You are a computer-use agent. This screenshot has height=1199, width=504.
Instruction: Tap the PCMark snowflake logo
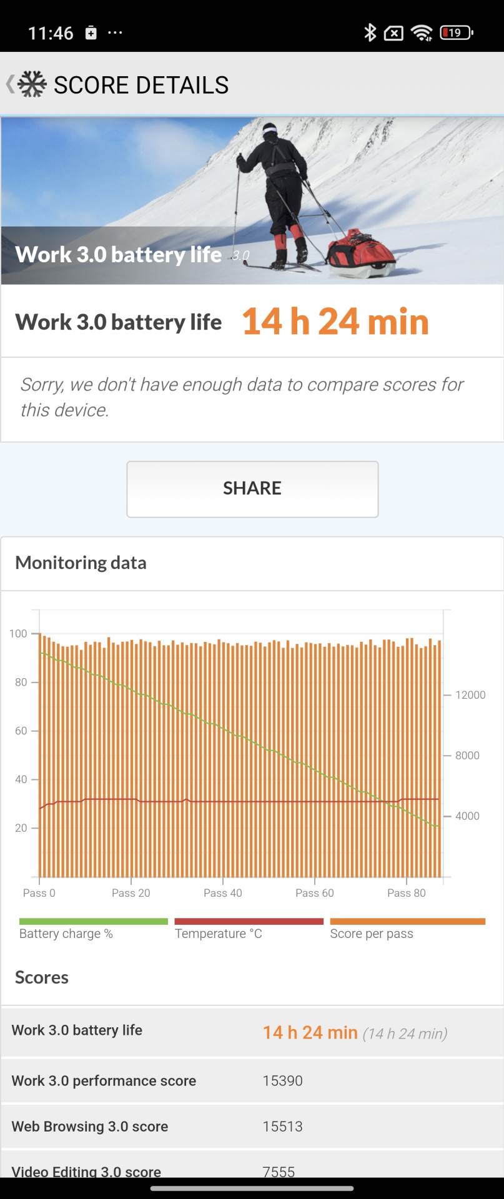pos(32,83)
